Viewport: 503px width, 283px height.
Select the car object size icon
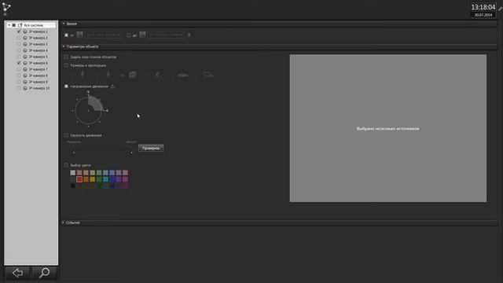click(183, 75)
